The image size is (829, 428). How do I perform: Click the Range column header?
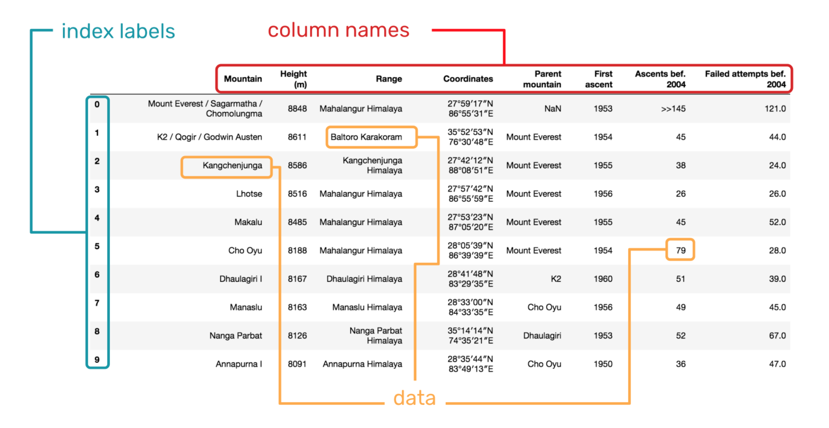(389, 79)
